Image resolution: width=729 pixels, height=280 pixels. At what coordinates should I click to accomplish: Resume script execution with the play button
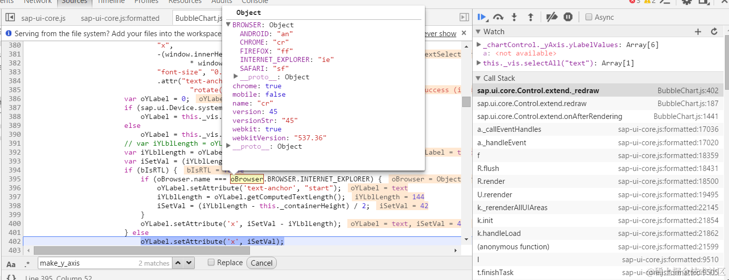pyautogui.click(x=482, y=17)
